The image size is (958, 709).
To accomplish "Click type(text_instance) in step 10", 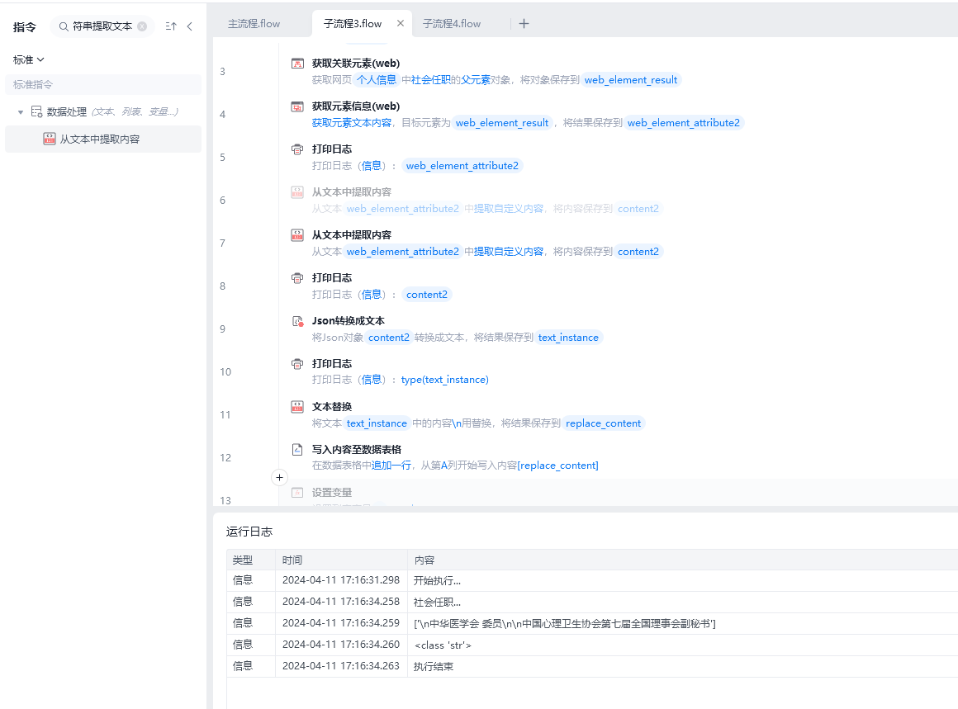I will (445, 380).
